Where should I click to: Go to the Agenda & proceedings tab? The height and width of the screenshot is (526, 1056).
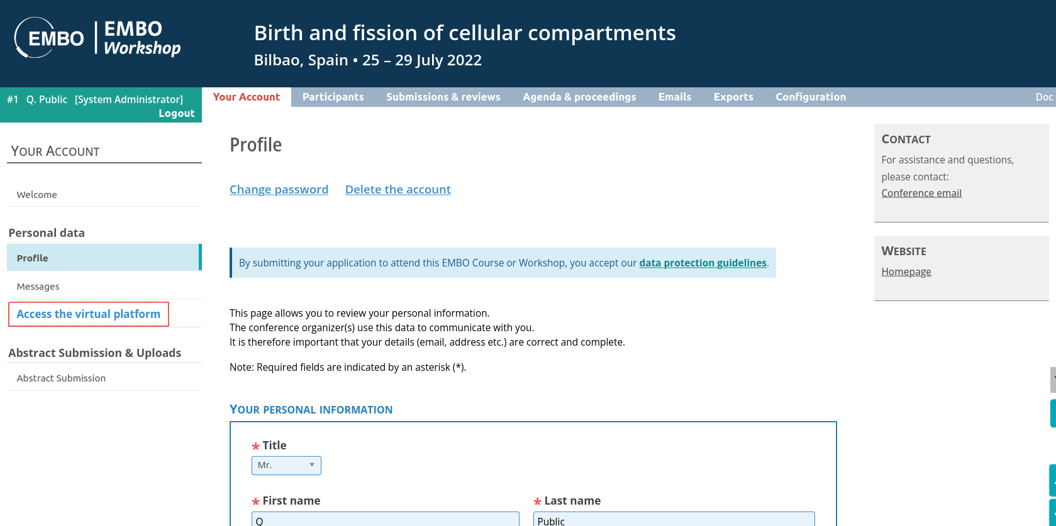click(x=579, y=97)
